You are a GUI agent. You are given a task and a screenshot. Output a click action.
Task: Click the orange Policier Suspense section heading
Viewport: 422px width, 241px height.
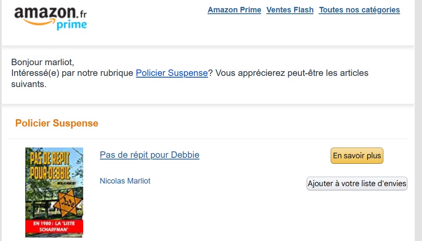[57, 124]
